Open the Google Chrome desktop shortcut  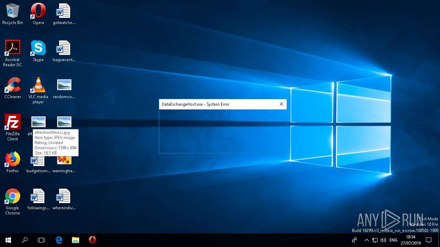13,201
